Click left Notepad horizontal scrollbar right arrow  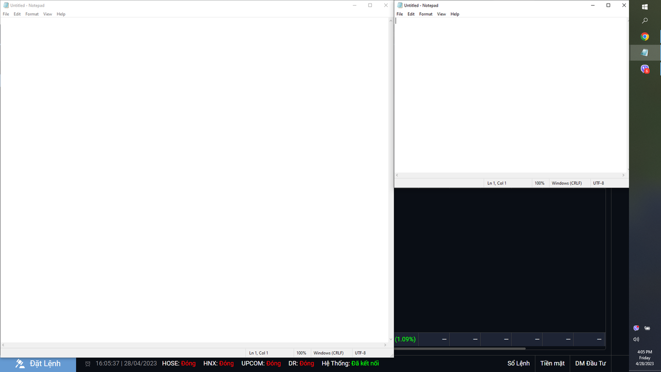click(385, 345)
